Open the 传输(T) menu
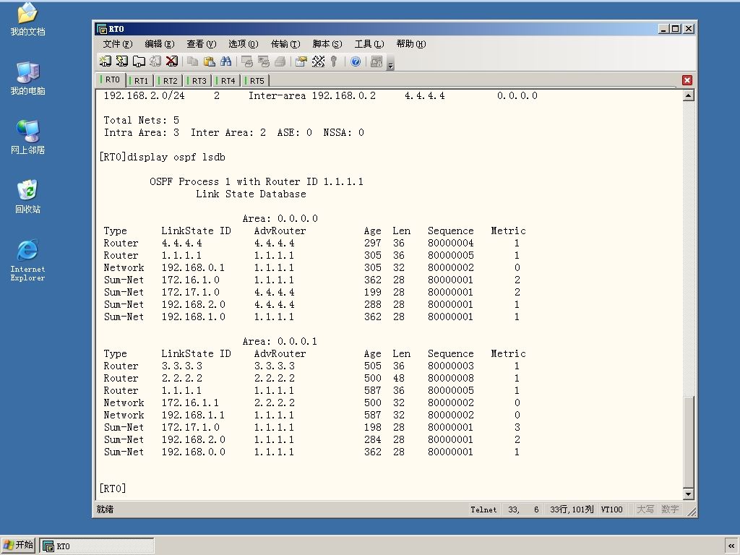The width and height of the screenshot is (740, 555). tap(285, 44)
